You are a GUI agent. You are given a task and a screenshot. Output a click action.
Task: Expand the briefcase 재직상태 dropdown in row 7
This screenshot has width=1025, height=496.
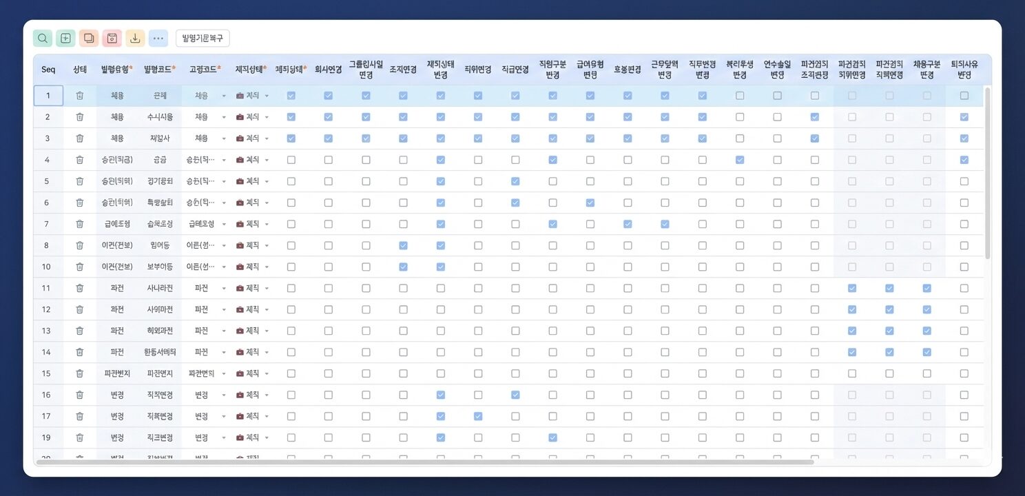pos(267,224)
